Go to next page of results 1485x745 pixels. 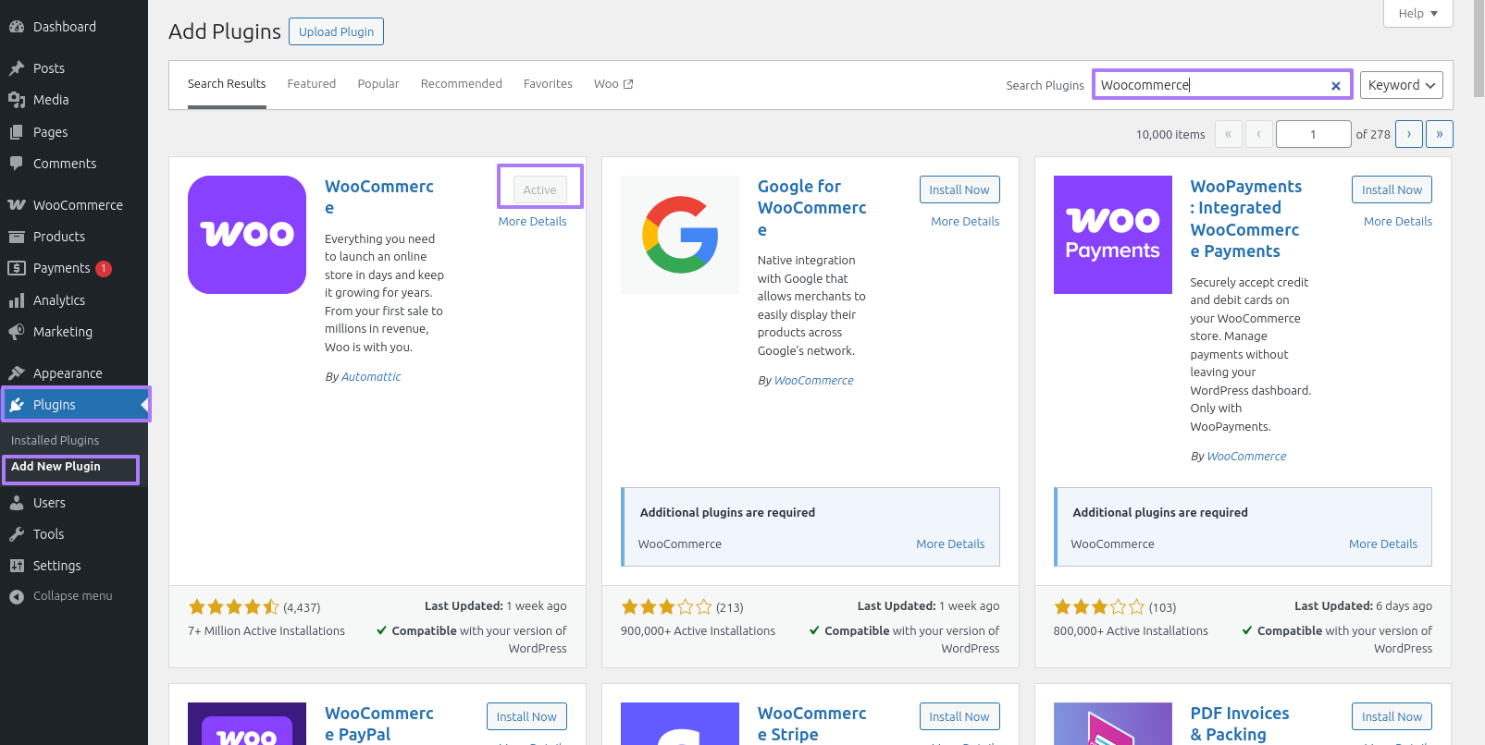1409,134
